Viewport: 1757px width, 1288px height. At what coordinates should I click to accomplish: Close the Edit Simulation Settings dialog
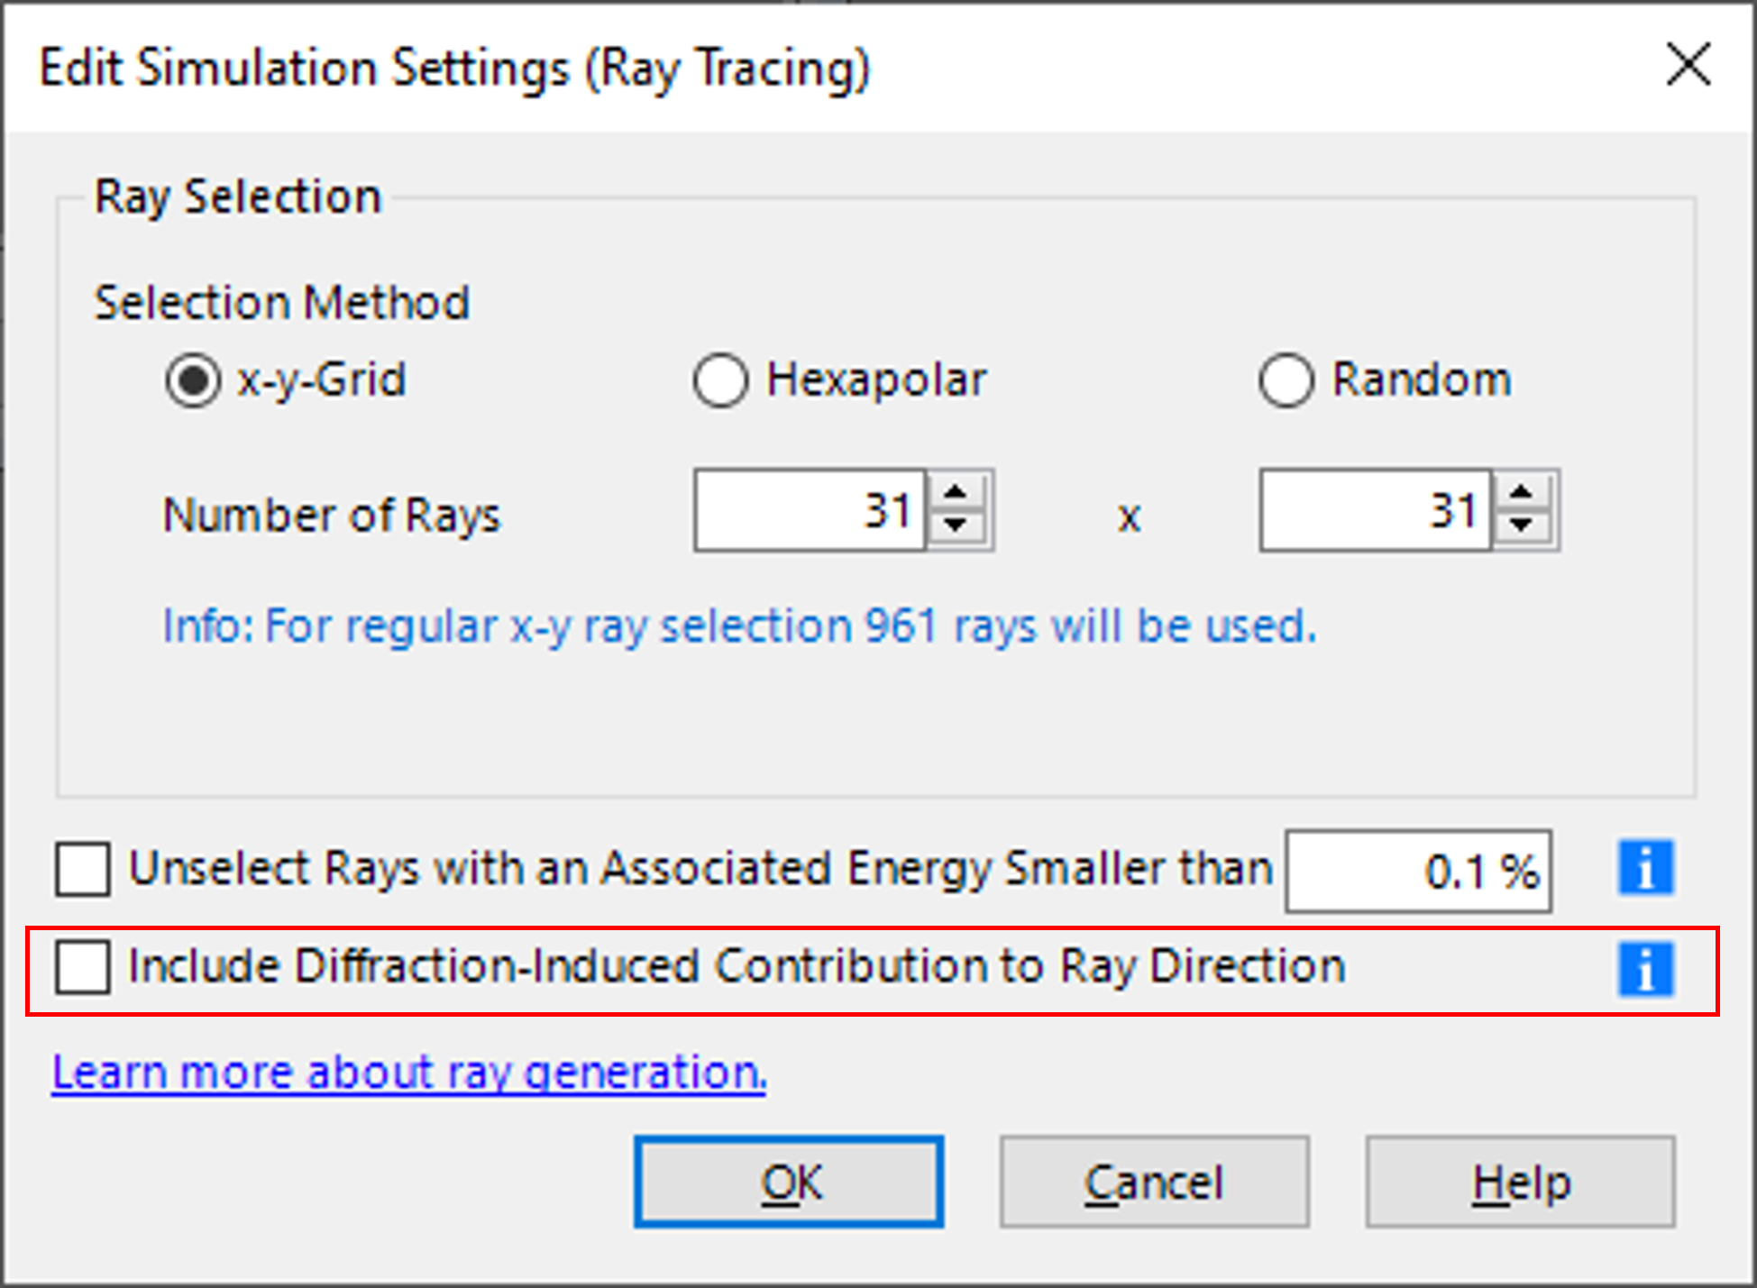pyautogui.click(x=1688, y=65)
